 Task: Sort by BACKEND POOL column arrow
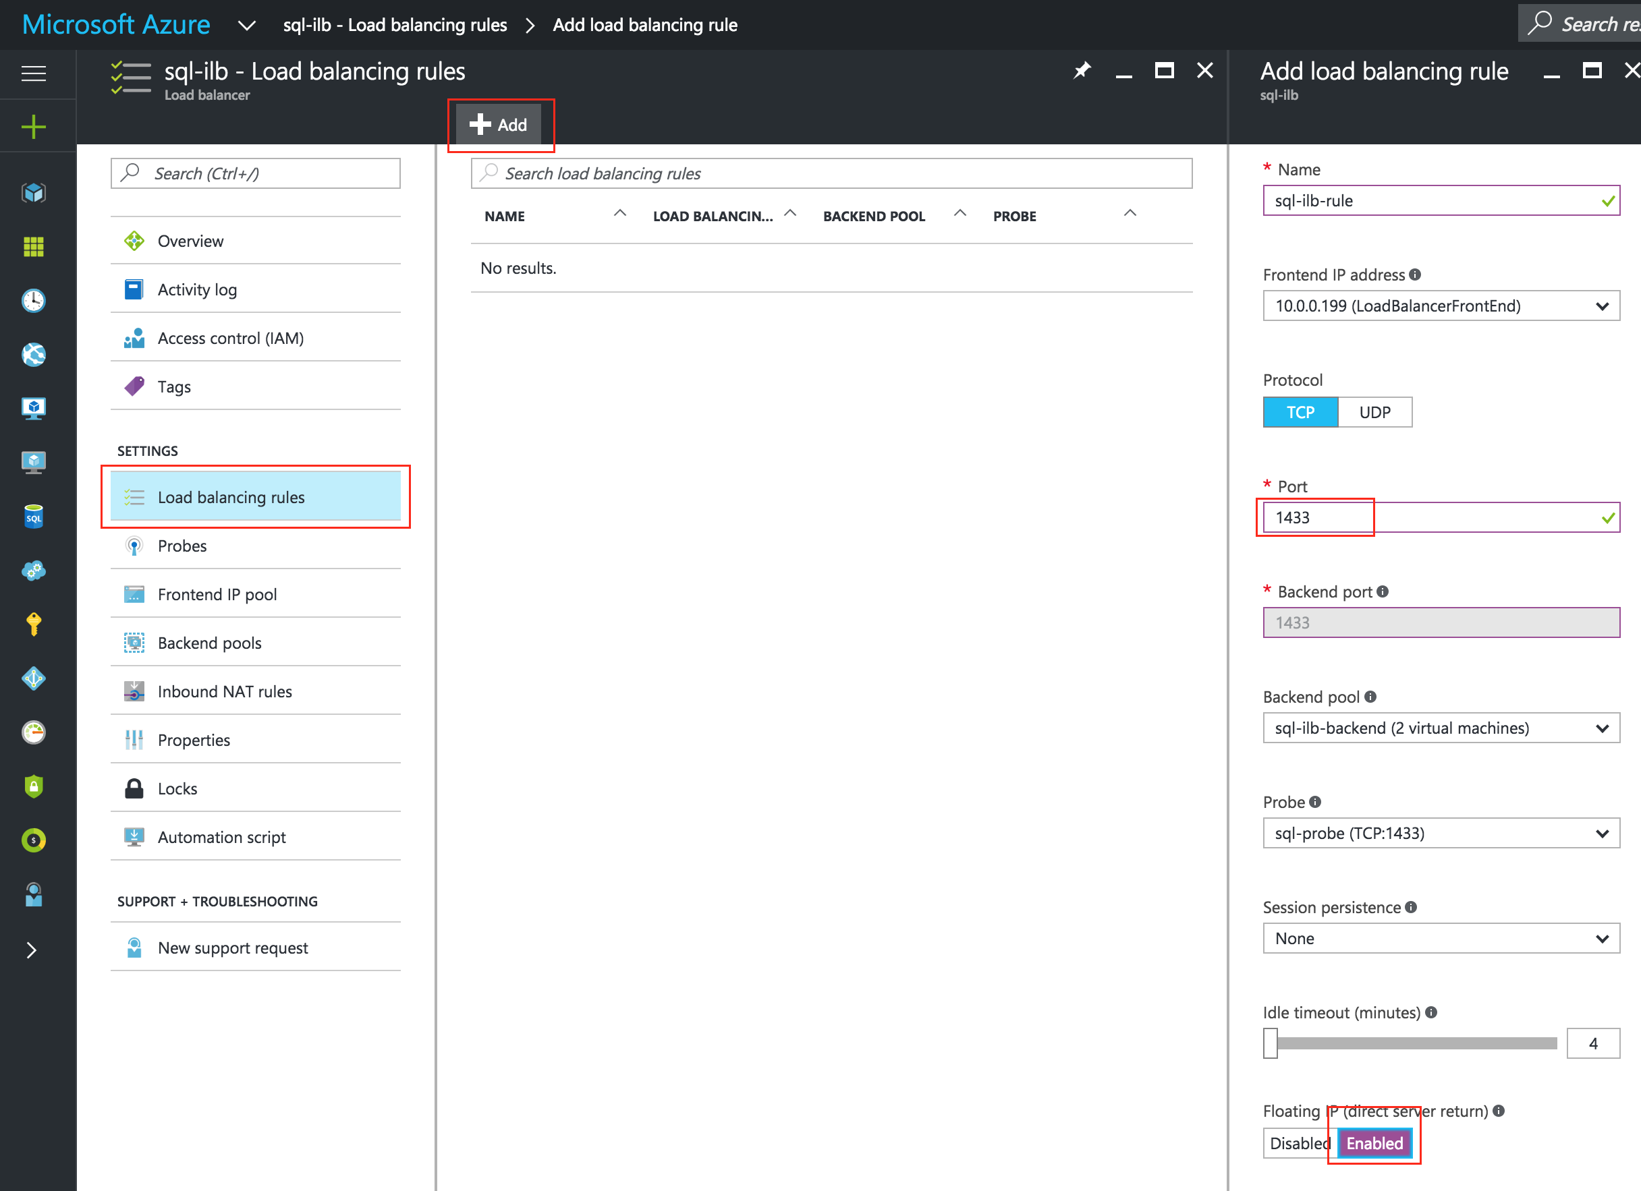pyautogui.click(x=960, y=213)
